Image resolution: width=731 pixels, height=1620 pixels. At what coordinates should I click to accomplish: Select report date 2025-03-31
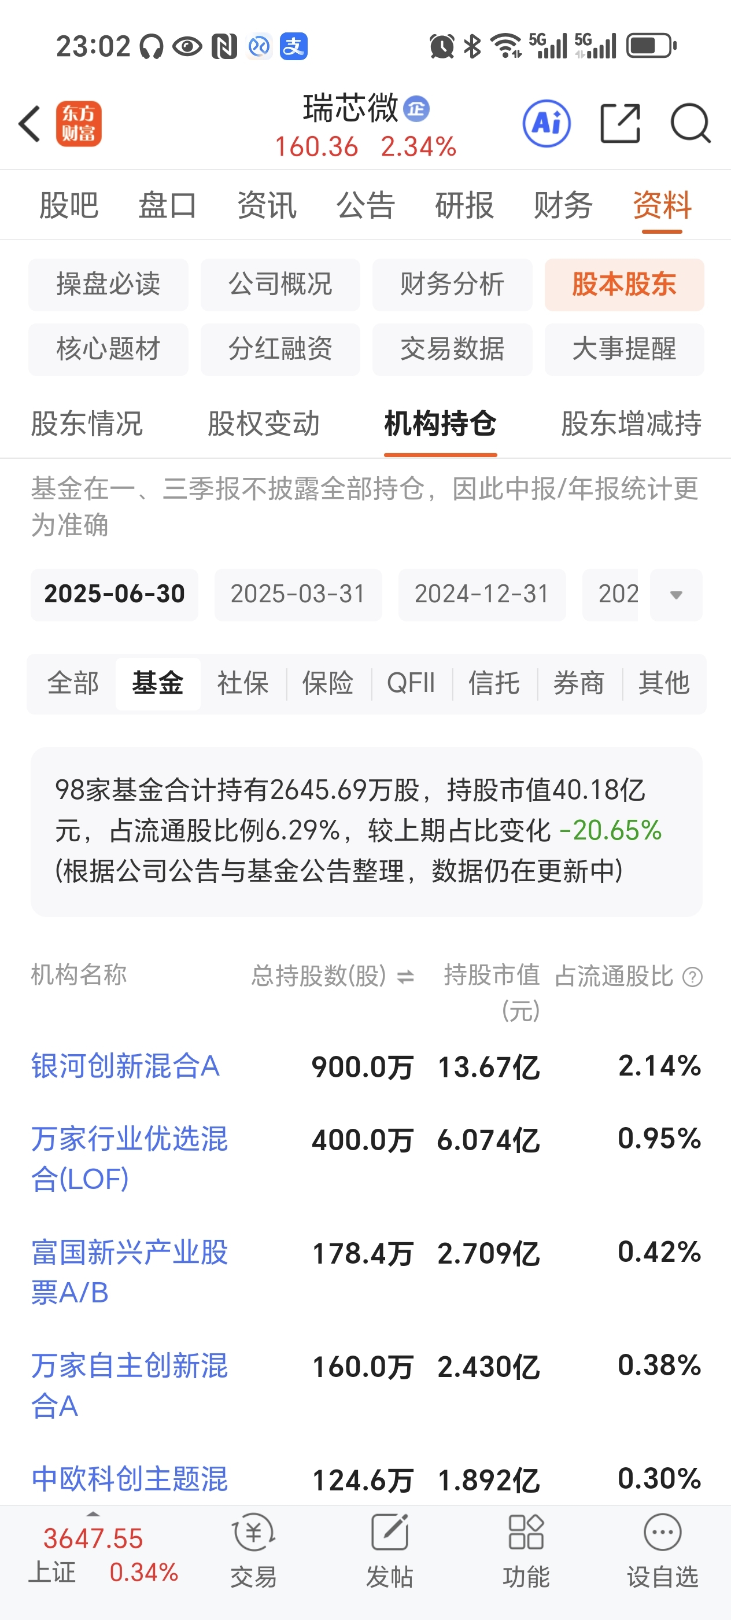point(298,594)
